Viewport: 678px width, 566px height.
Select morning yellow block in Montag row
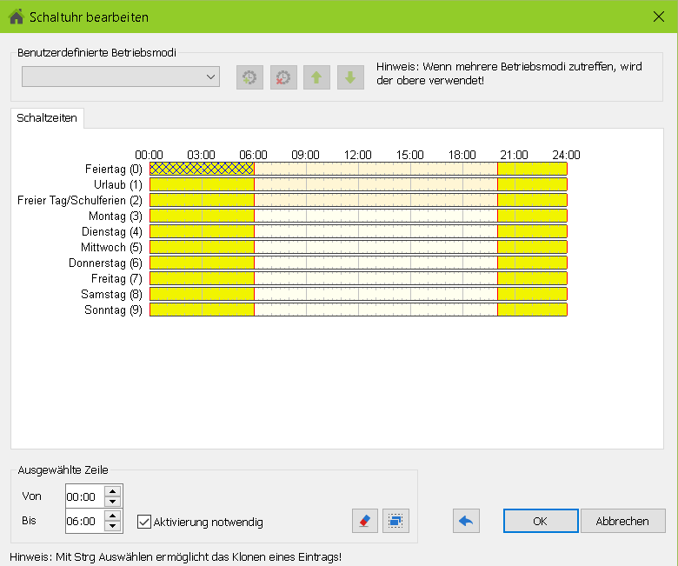point(202,216)
